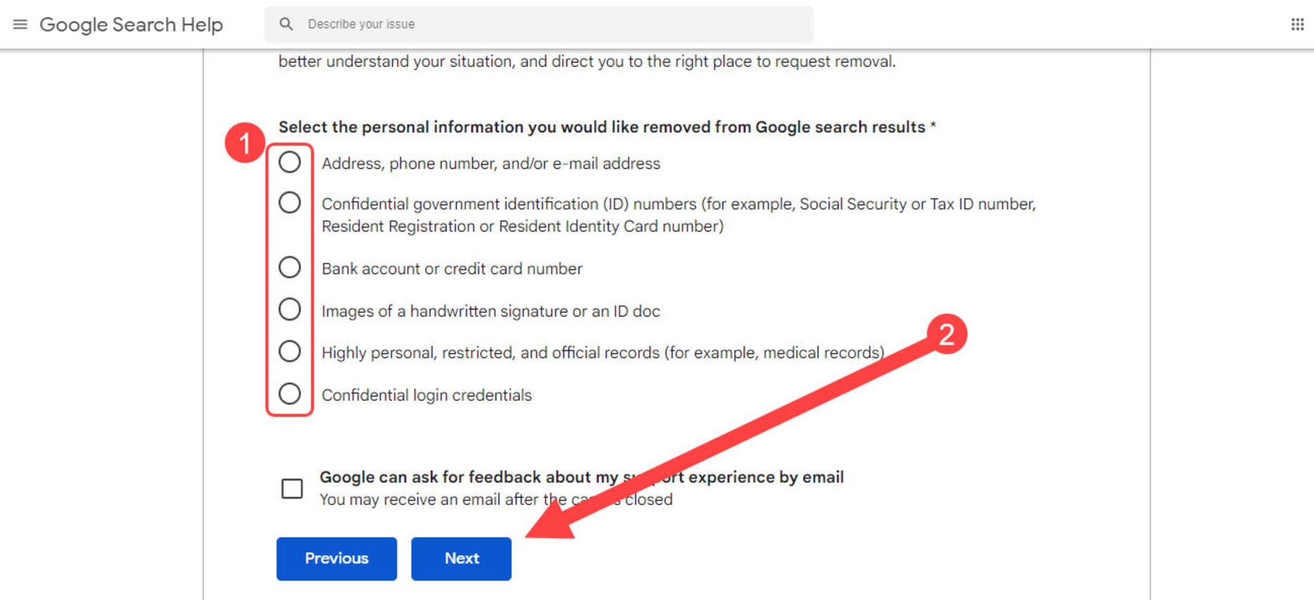Screen dimensions: 1314x600
Task: Click the red number 2 annotation badge
Action: pyautogui.click(x=946, y=334)
